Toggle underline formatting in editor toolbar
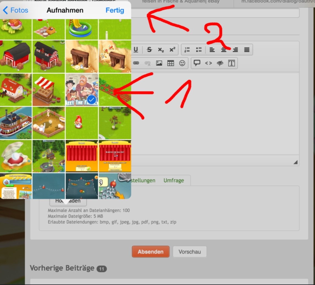Image resolution: width=315 pixels, height=285 pixels. pyautogui.click(x=136, y=50)
